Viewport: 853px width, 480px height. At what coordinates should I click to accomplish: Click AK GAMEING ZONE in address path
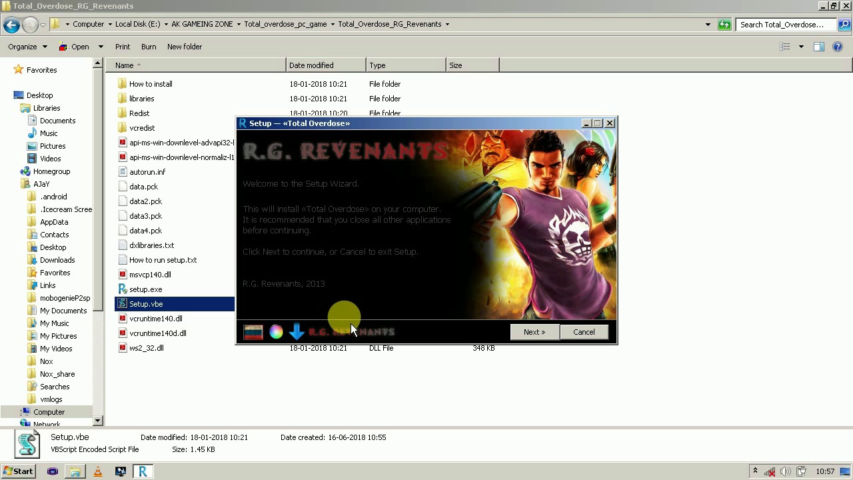coord(202,24)
